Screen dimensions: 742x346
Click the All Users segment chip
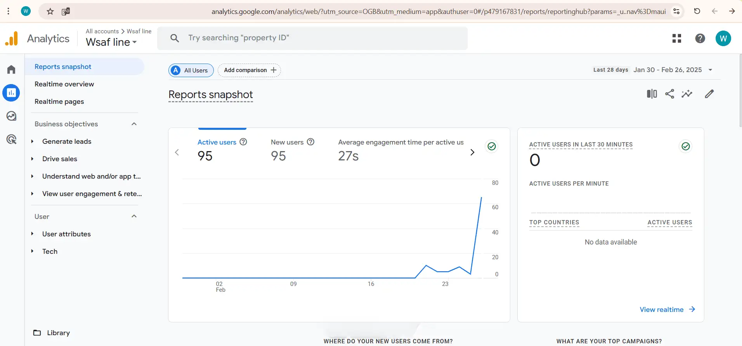[191, 70]
